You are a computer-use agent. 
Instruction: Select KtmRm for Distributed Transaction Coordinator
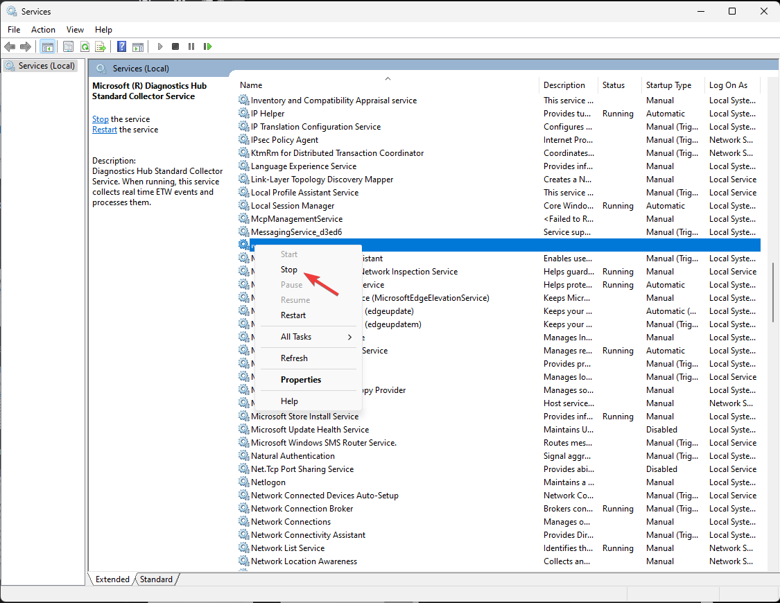499,153
